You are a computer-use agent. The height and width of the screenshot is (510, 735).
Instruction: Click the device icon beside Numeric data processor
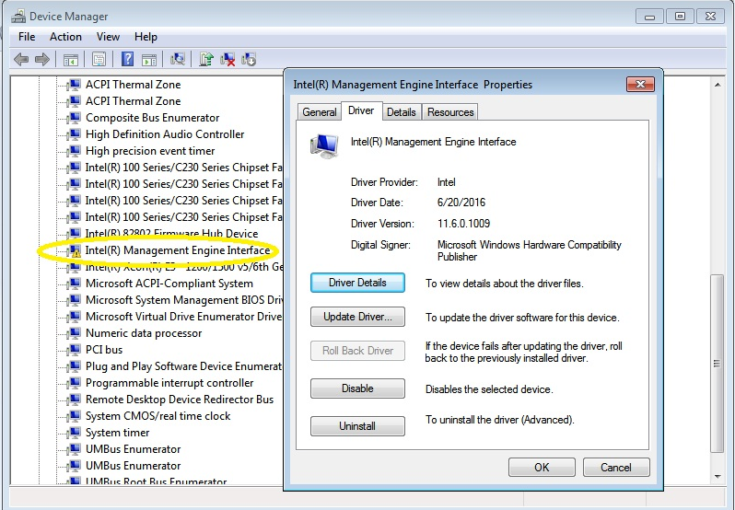point(73,333)
